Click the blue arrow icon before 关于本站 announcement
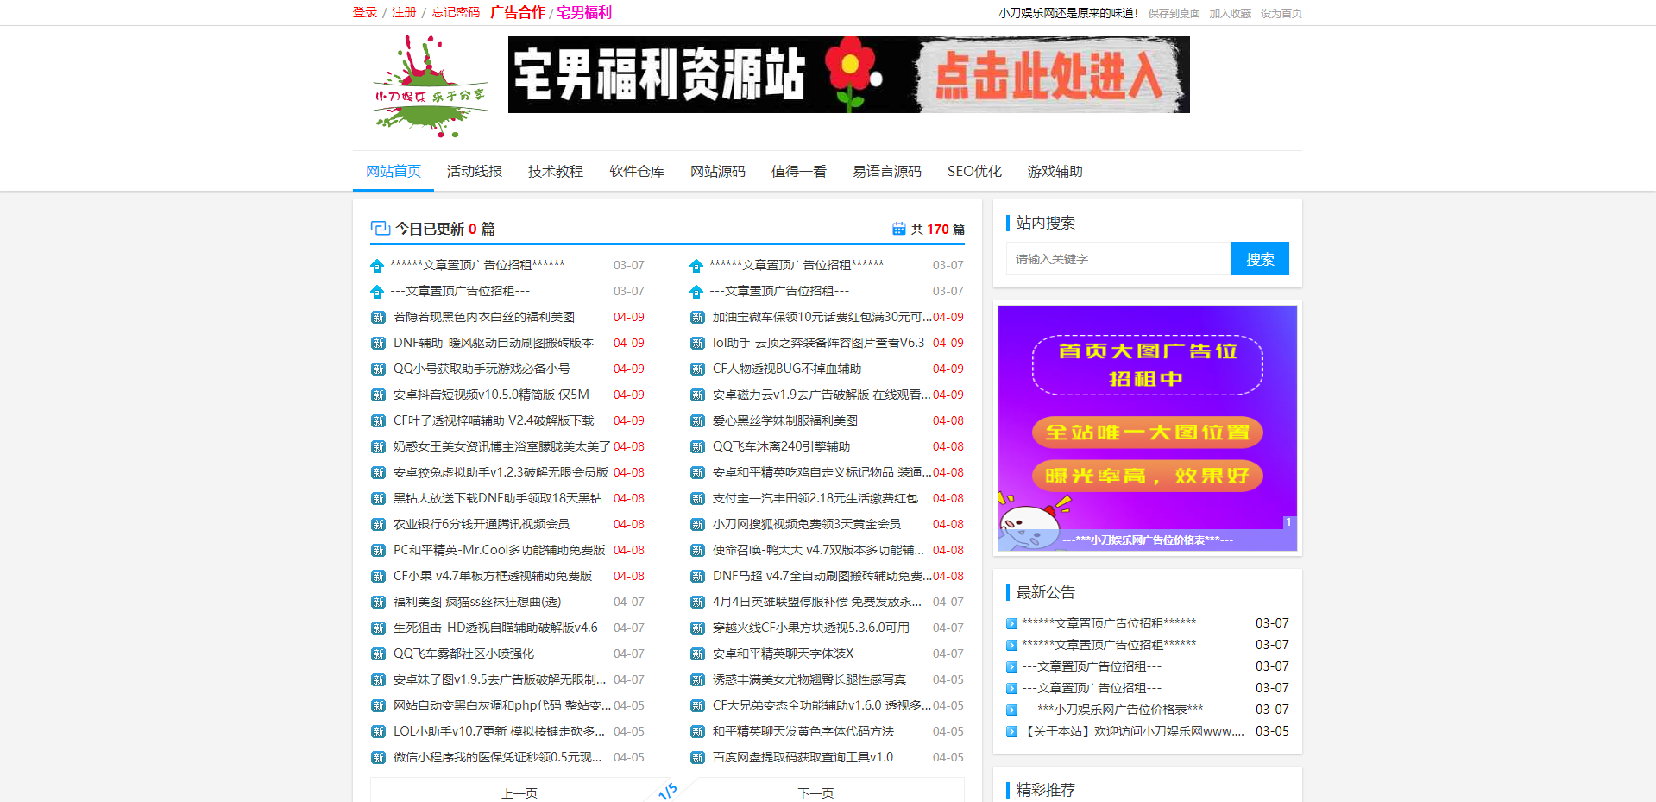This screenshot has width=1656, height=802. pyautogui.click(x=1011, y=731)
